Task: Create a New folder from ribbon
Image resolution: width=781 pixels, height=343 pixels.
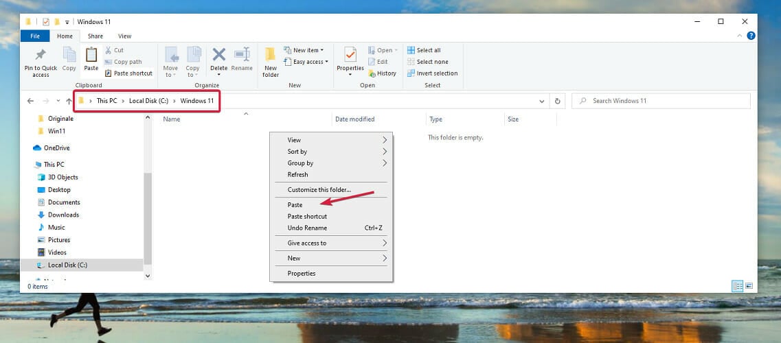Action: (271, 62)
